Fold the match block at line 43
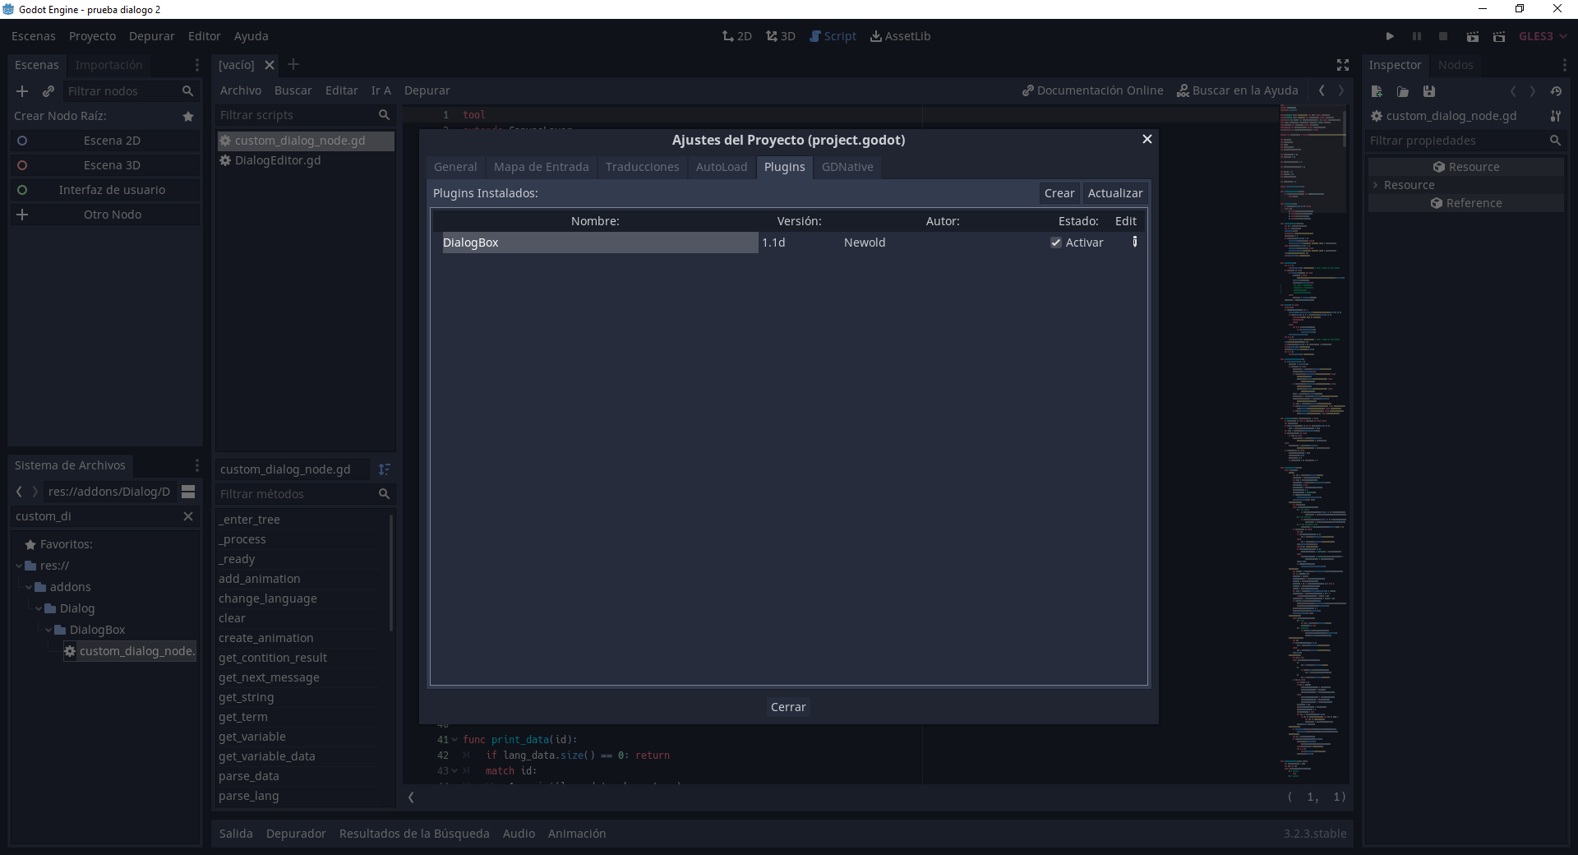This screenshot has width=1578, height=855. coord(454,771)
